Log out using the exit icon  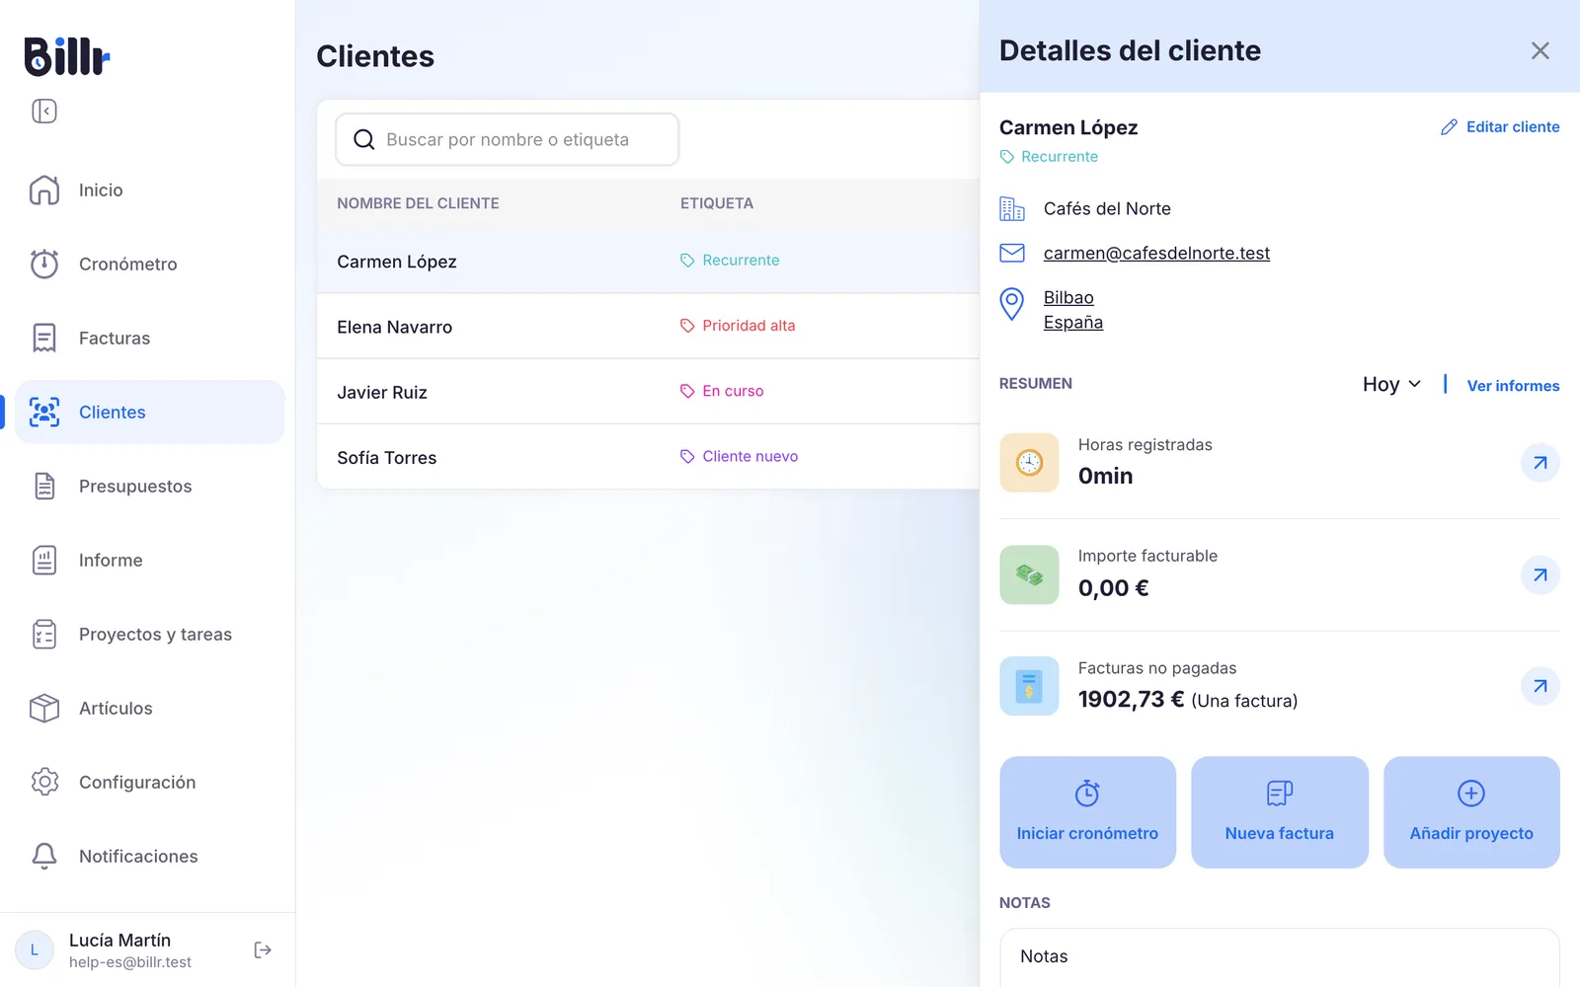263,949
